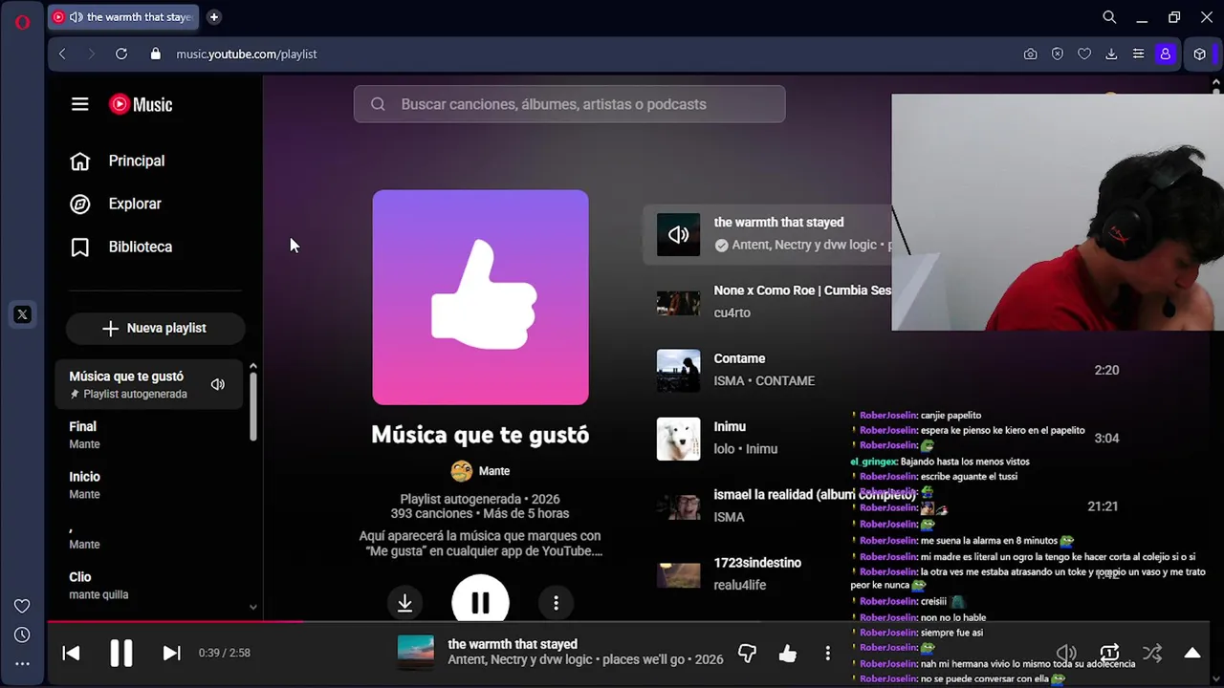Open the browser downloads icon
This screenshot has height=688, width=1224.
(x=1111, y=54)
